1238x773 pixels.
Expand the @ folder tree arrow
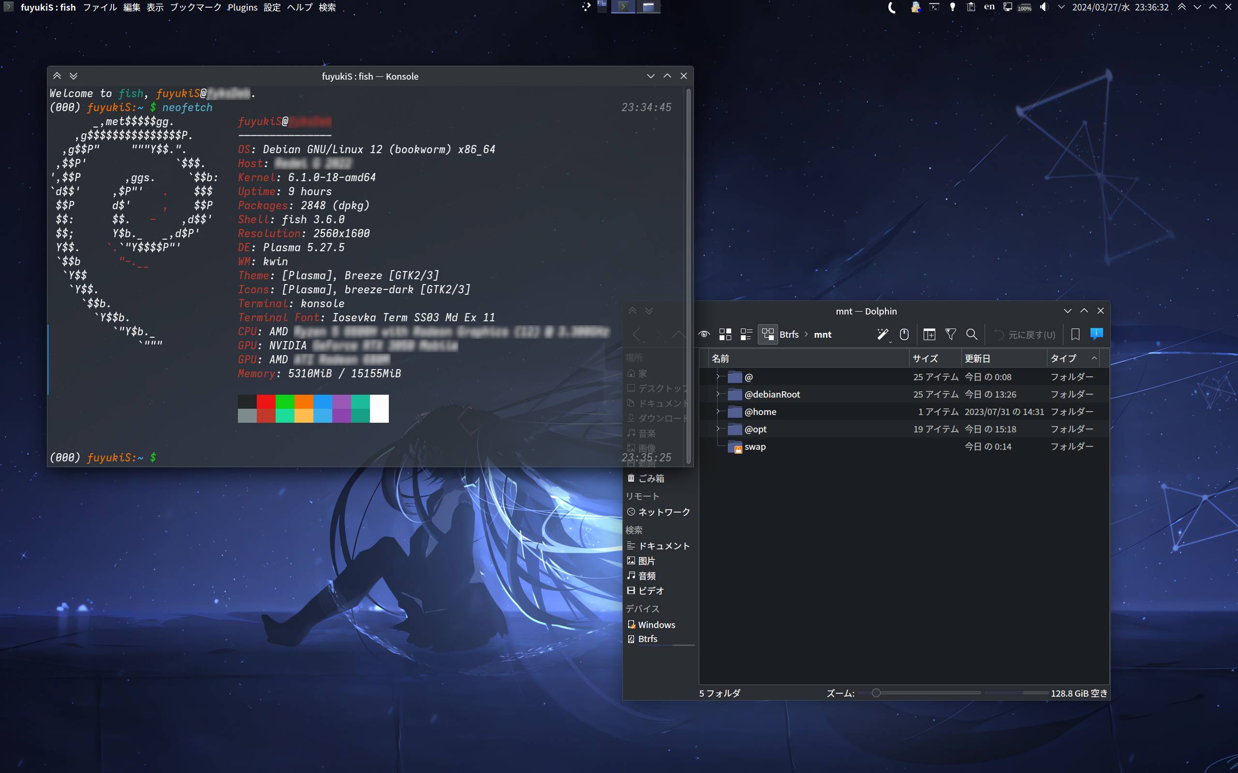[717, 377]
